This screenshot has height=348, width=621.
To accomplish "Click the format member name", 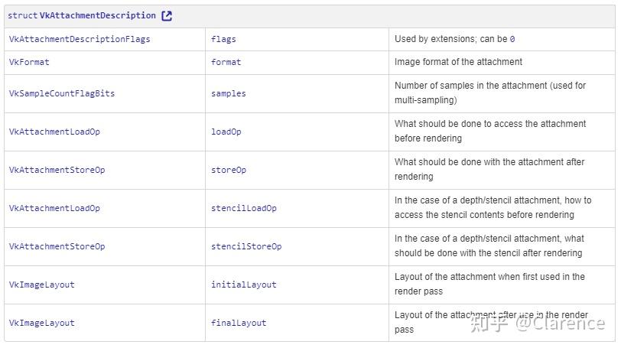I will (x=226, y=62).
